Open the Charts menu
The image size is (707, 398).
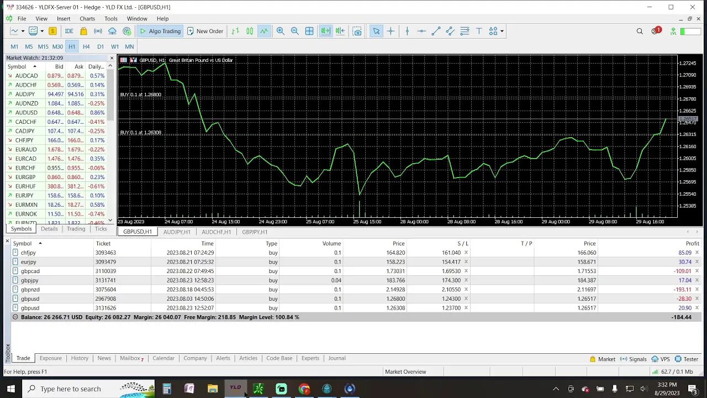point(87,19)
